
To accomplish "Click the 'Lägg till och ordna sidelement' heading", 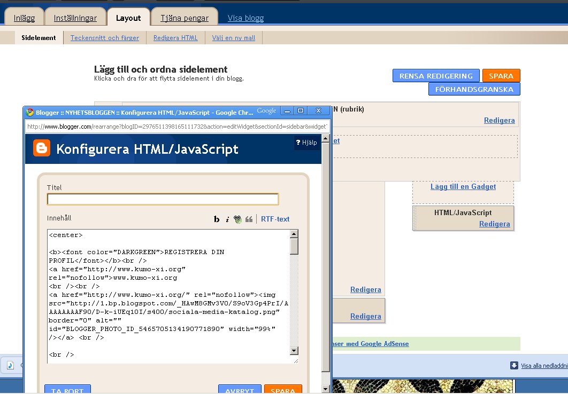I will click(161, 69).
